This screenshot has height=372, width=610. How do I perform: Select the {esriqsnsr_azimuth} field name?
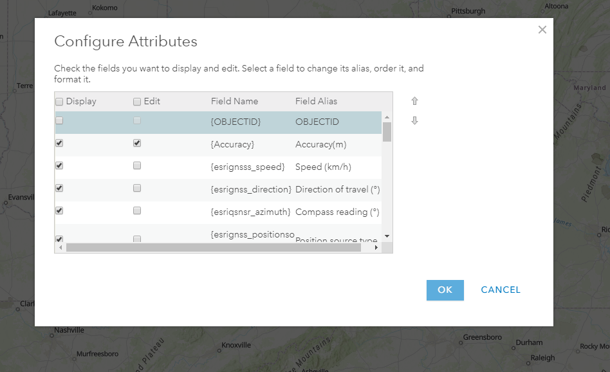(x=250, y=212)
